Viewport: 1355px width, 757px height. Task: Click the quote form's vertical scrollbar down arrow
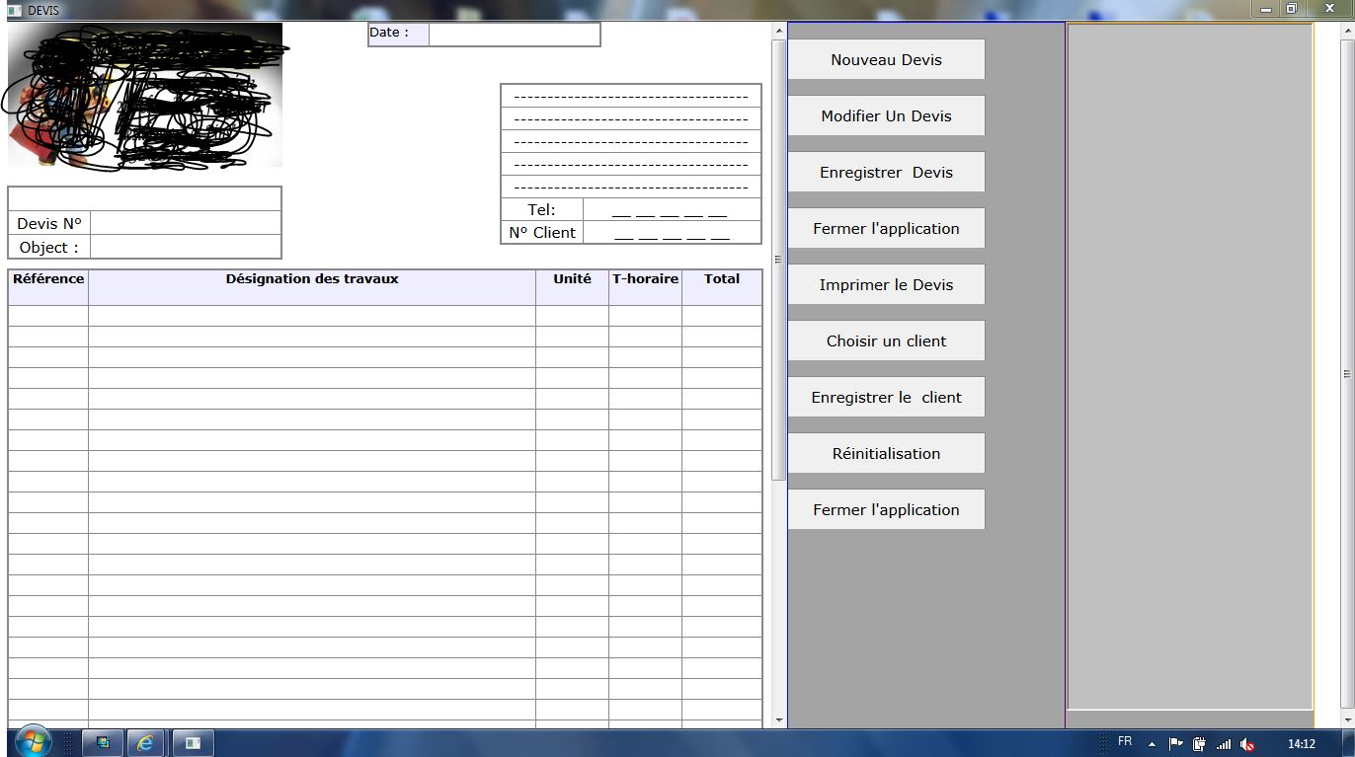point(779,720)
